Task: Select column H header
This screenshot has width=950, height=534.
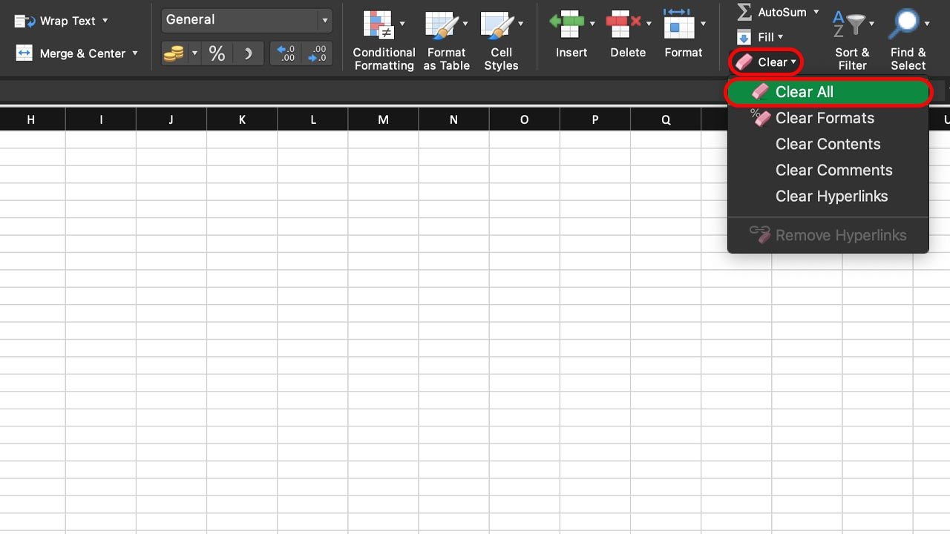Action: [30, 119]
